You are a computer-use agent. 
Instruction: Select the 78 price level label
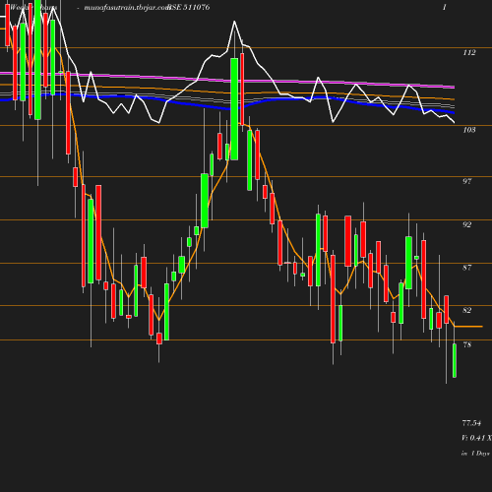(467, 344)
